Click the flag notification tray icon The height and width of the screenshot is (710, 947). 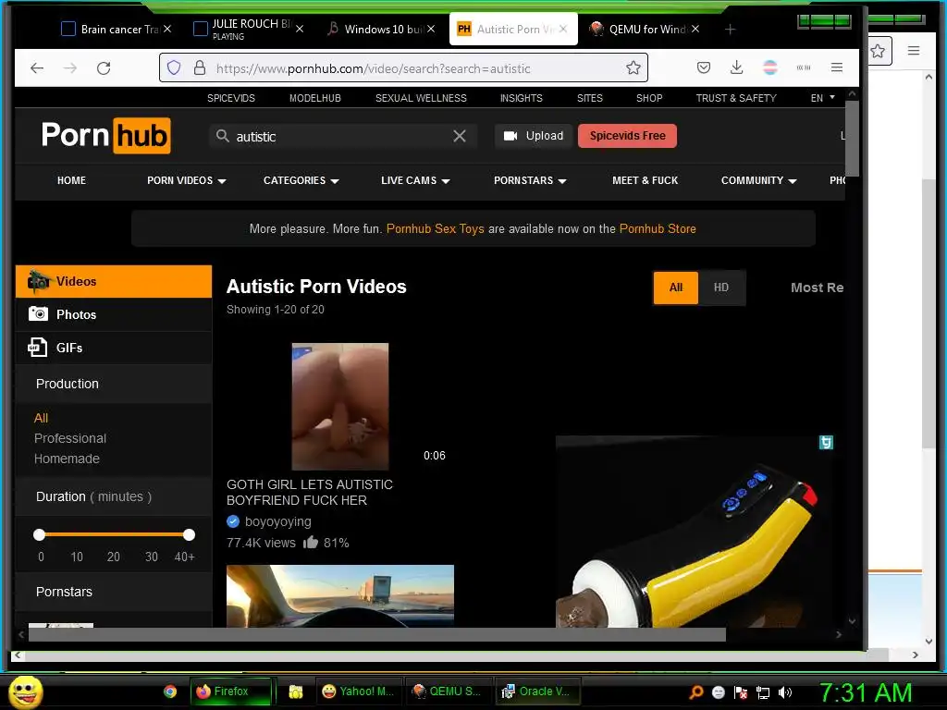(741, 692)
